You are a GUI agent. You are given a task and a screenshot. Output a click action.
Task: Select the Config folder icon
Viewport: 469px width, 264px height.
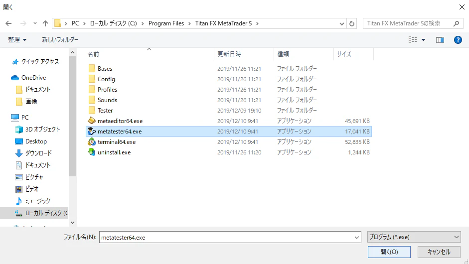click(x=92, y=79)
